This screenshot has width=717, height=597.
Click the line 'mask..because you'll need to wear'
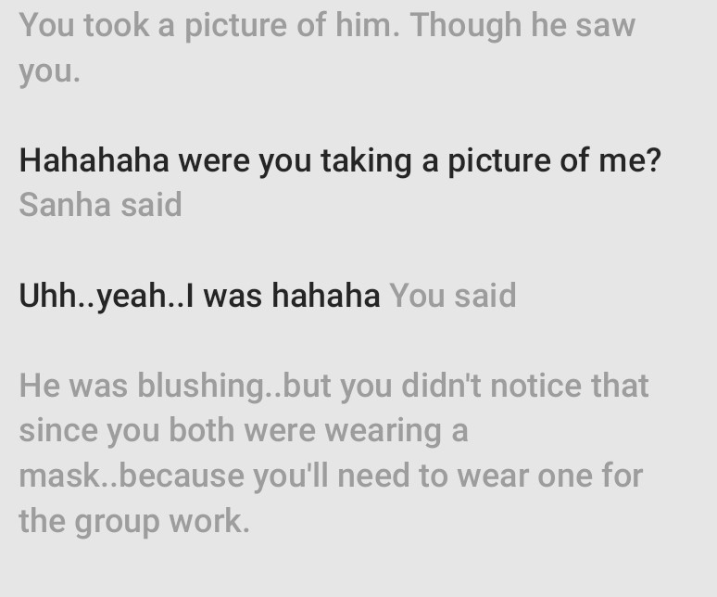click(x=331, y=476)
